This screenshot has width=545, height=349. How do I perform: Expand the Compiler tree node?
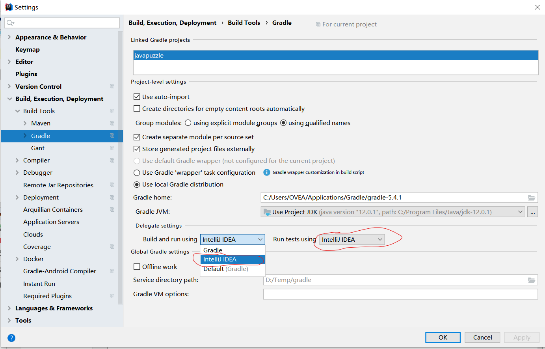[17, 160]
